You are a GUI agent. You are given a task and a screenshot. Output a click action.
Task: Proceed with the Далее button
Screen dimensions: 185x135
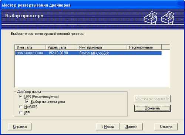pyautogui.click(x=131, y=126)
